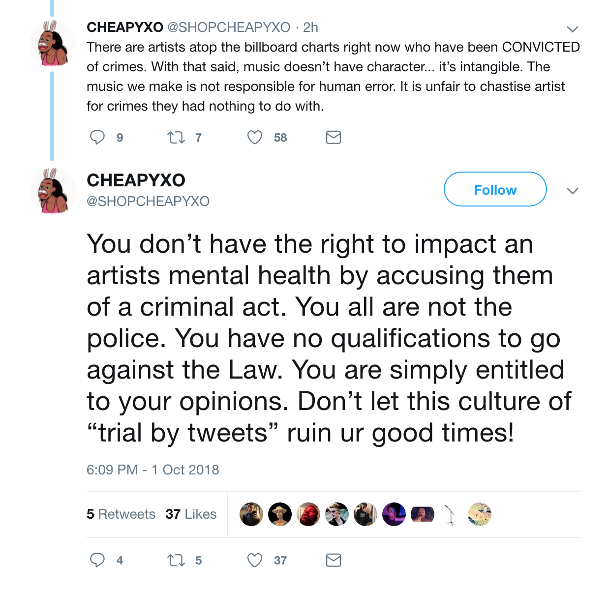
Task: Follow the CHEAPYXO account
Action: (495, 189)
